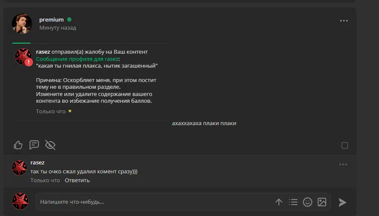Open the emoji smiley picker

[x=308, y=202]
